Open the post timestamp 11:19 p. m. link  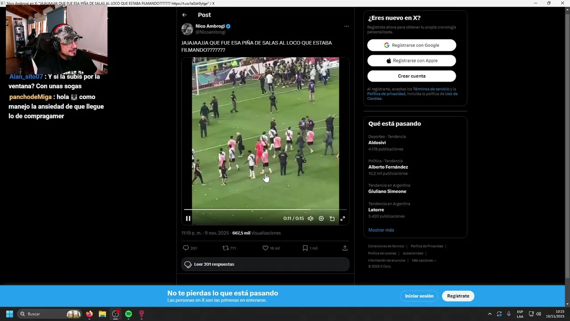point(205,233)
